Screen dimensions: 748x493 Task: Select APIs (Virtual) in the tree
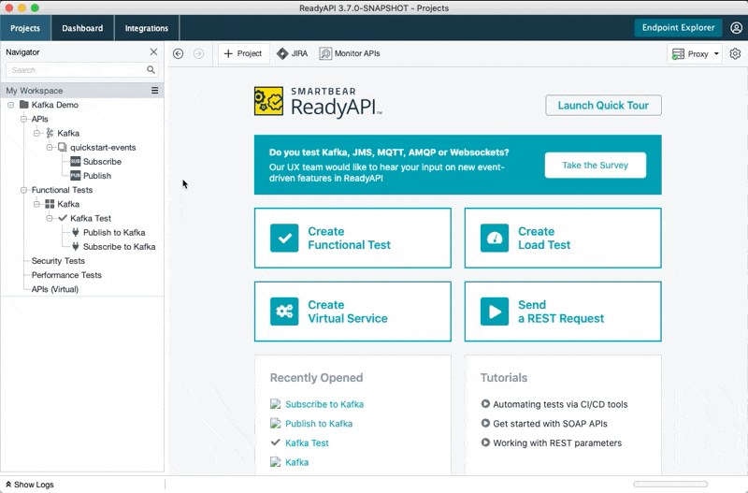coord(55,289)
